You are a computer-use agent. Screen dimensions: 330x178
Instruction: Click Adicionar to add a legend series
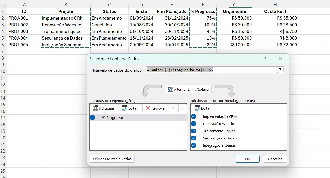(104, 108)
